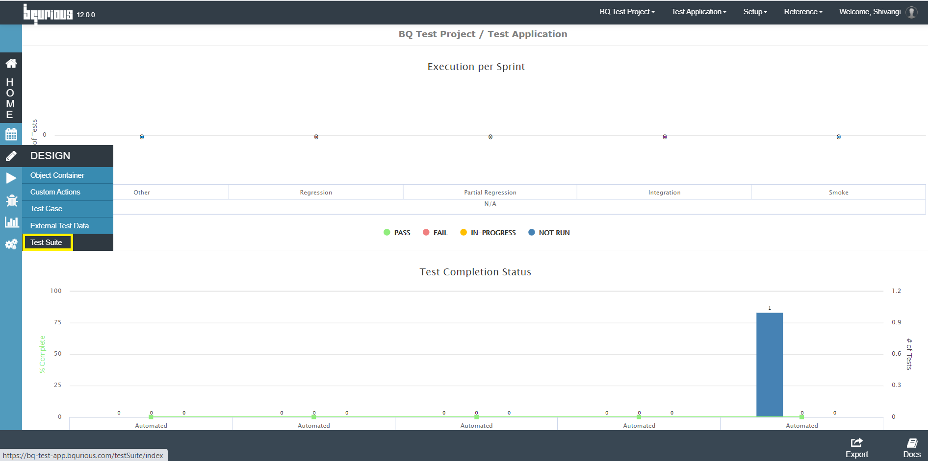Open the bug Defects icon in sidebar
Screen dimensions: 928x461
pos(11,200)
